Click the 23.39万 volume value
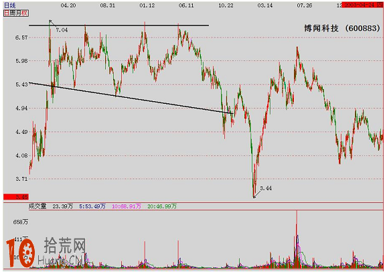Image resolution: width=385 pixels, height=272 pixels. [63, 206]
